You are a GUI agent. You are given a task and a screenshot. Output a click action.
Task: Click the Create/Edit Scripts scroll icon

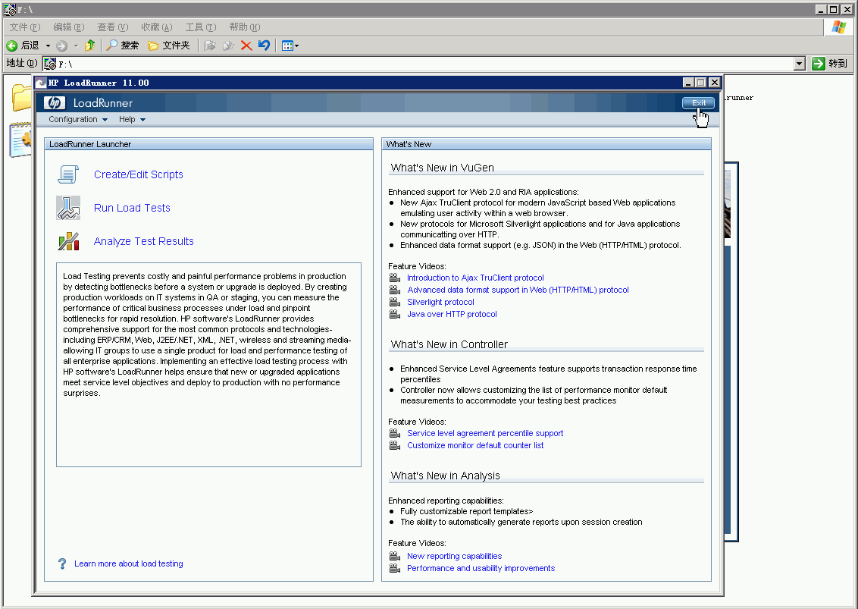pos(68,174)
